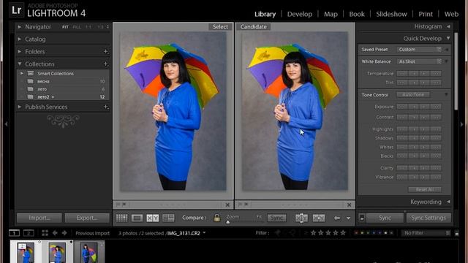Click the Sync button in right panel
This screenshot has height=263, width=468.
385,218
